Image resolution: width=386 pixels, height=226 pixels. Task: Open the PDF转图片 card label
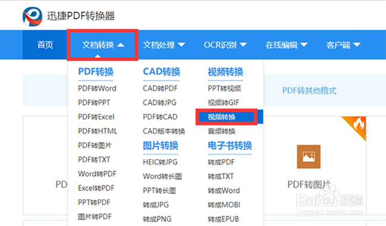tap(309, 185)
